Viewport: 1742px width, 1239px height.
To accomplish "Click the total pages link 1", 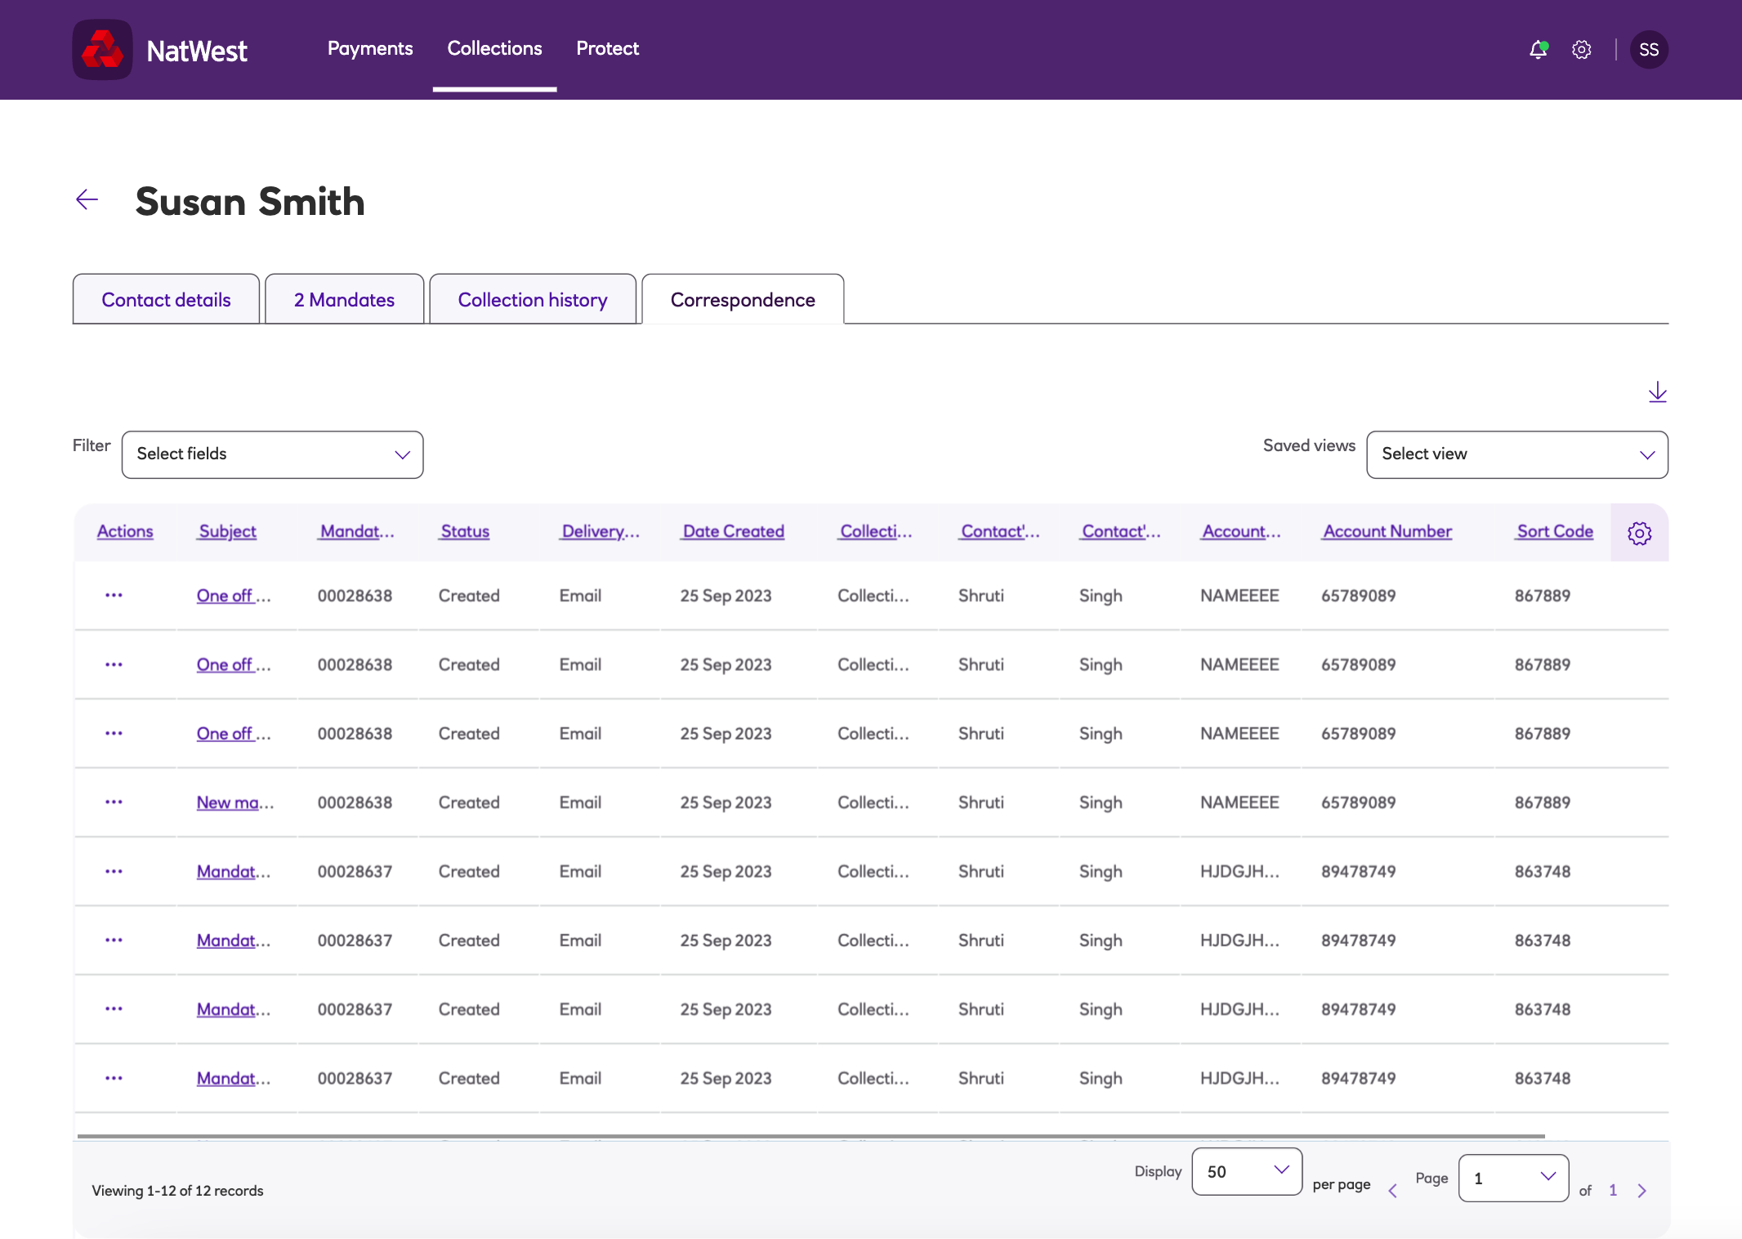I will 1613,1190.
